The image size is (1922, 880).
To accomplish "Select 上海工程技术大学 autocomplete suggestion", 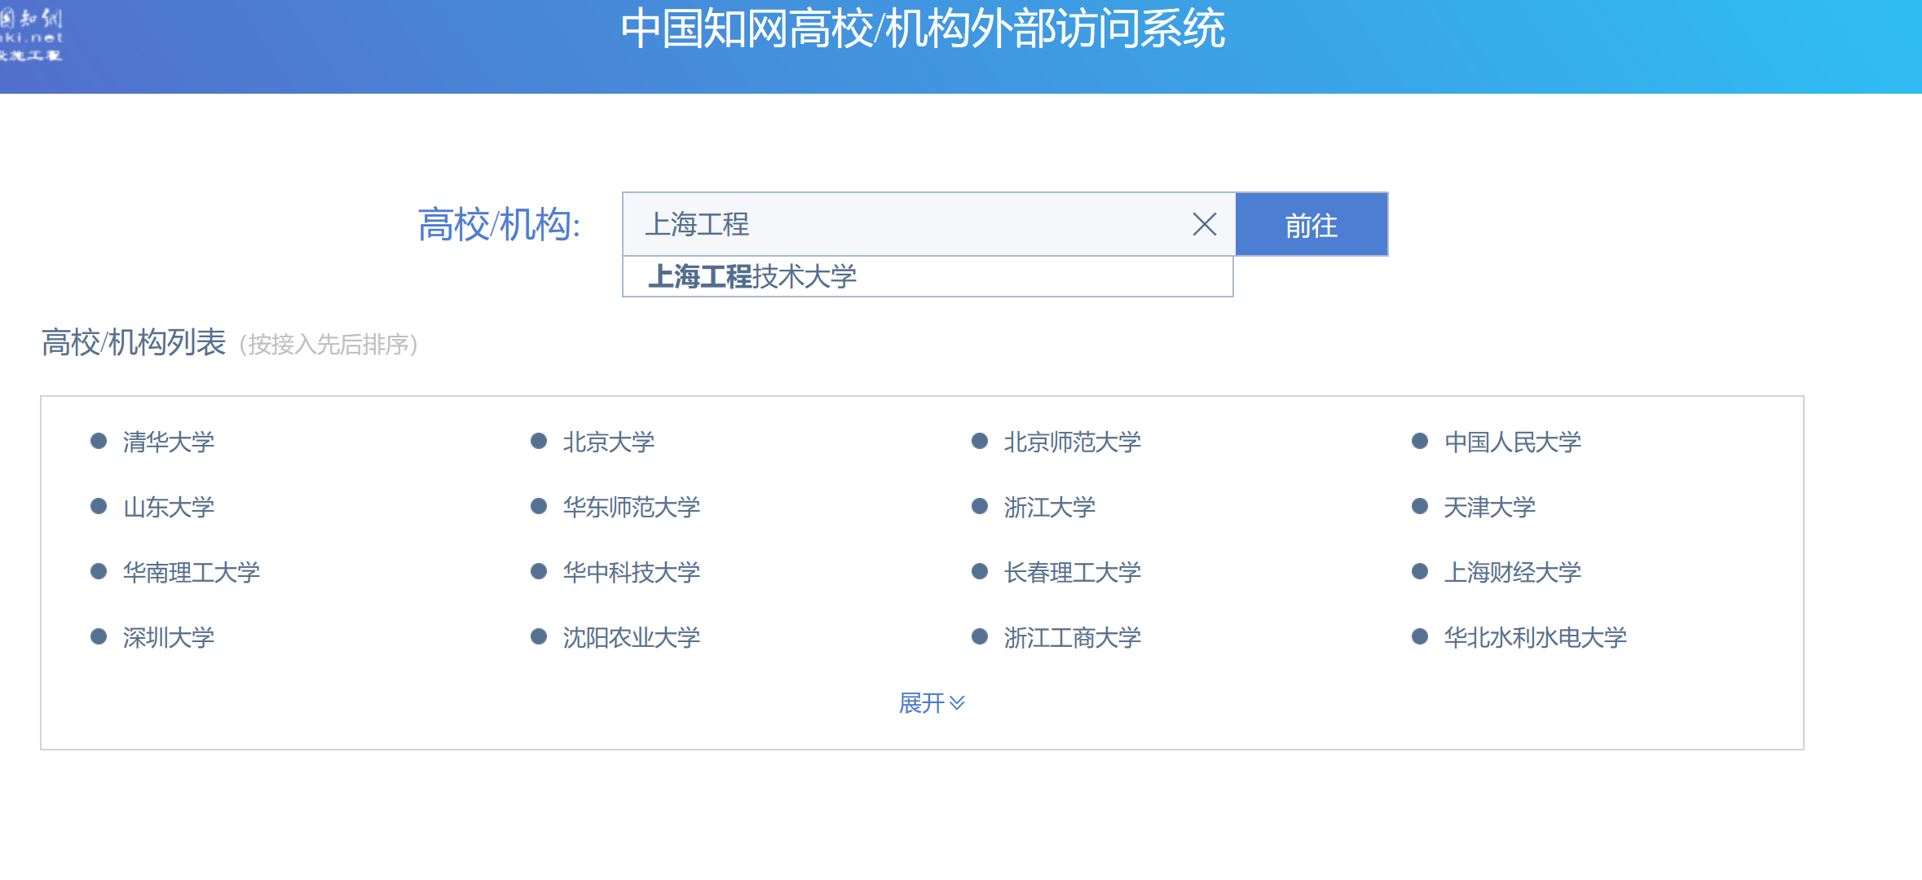I will [752, 277].
